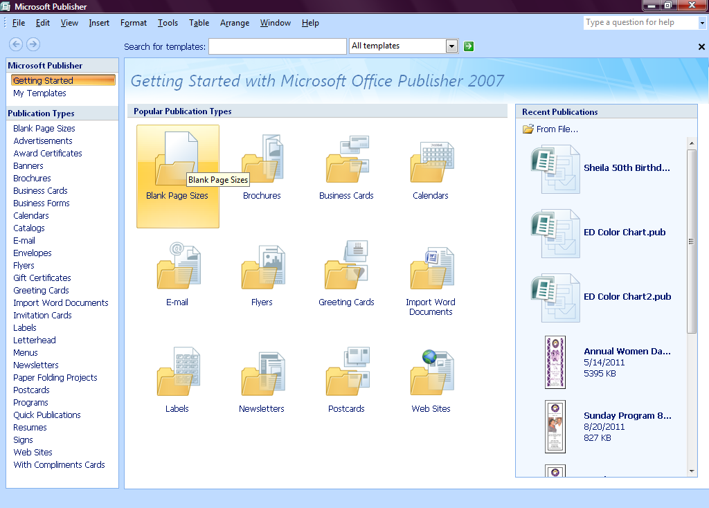Expand the help question box dropdown arrow

[702, 23]
